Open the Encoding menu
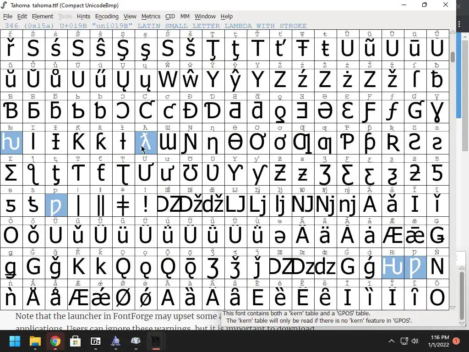 [107, 16]
